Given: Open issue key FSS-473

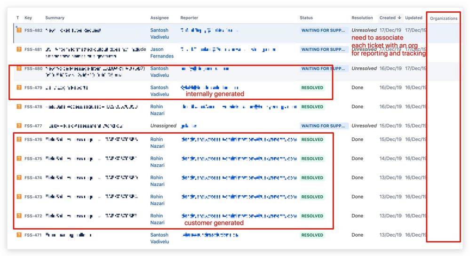Looking at the screenshot, I should pos(33,197).
